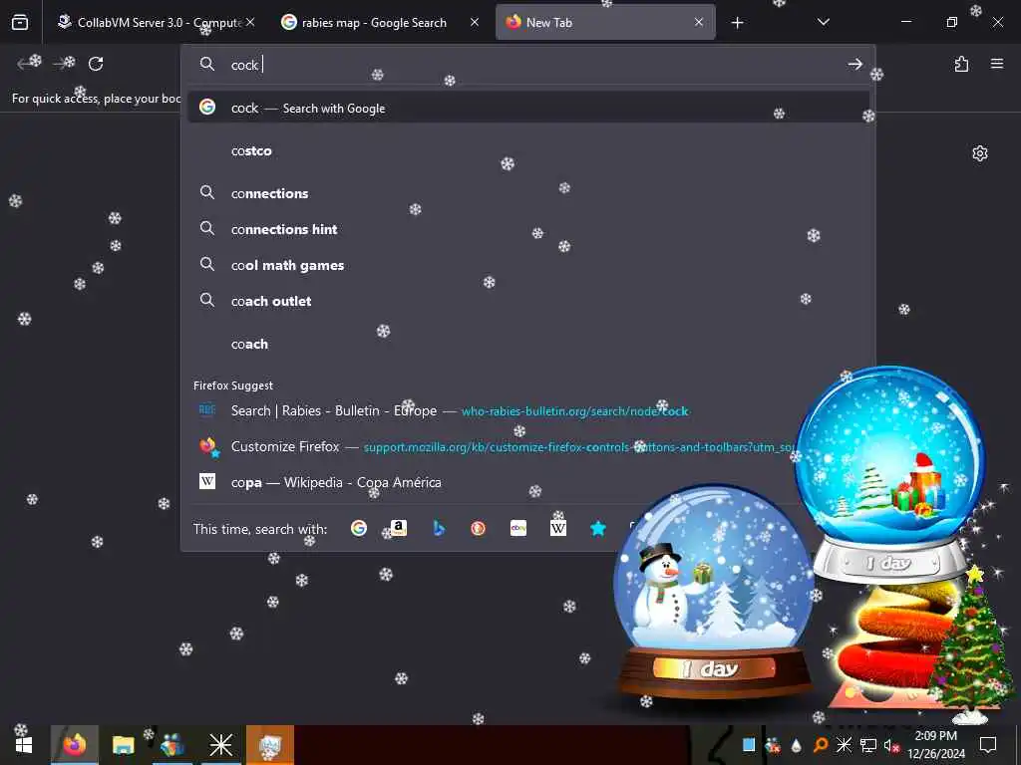Click the water drop tray icon
The width and height of the screenshot is (1021, 765).
tap(796, 745)
